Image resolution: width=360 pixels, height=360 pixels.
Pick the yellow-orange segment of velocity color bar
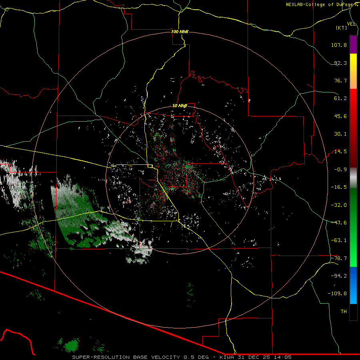coord(353,71)
